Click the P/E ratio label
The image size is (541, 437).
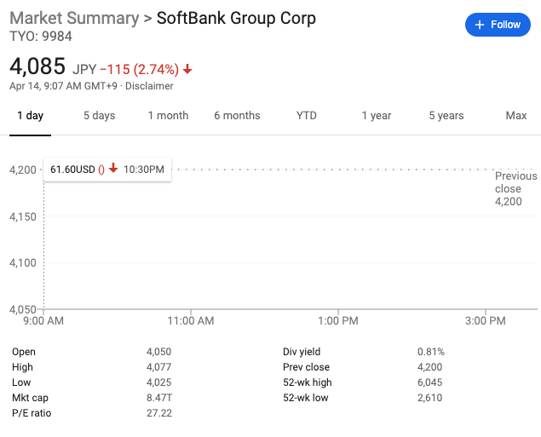(x=32, y=413)
